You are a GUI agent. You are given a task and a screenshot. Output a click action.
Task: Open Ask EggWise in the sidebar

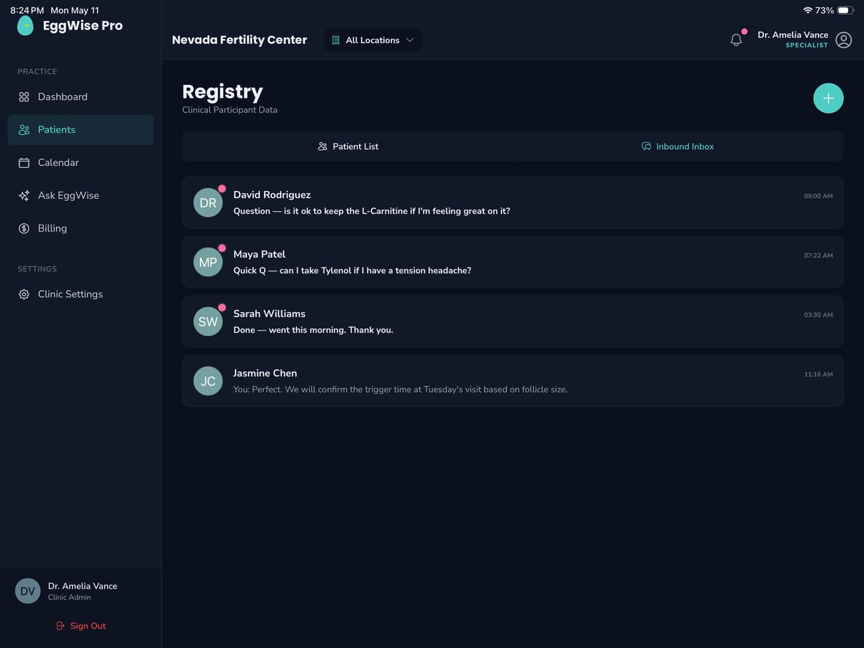[80, 196]
